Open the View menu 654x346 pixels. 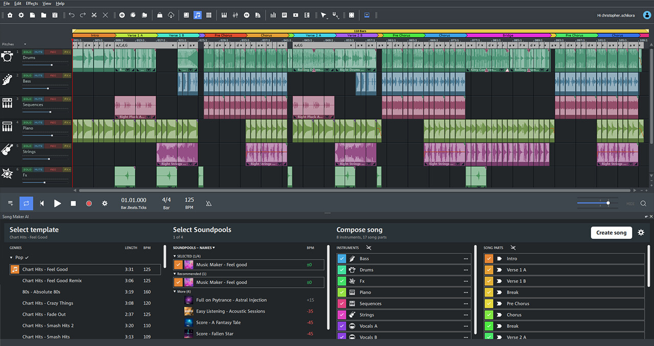[46, 3]
